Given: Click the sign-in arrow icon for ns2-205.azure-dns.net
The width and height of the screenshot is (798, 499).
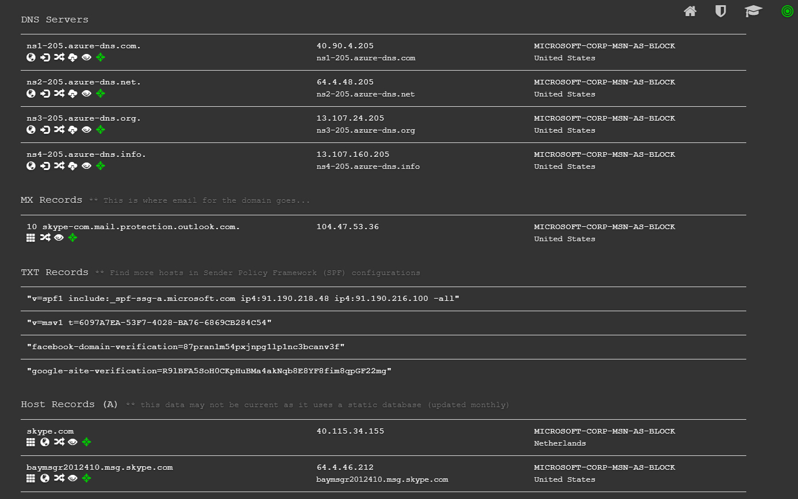Looking at the screenshot, I should coord(45,93).
